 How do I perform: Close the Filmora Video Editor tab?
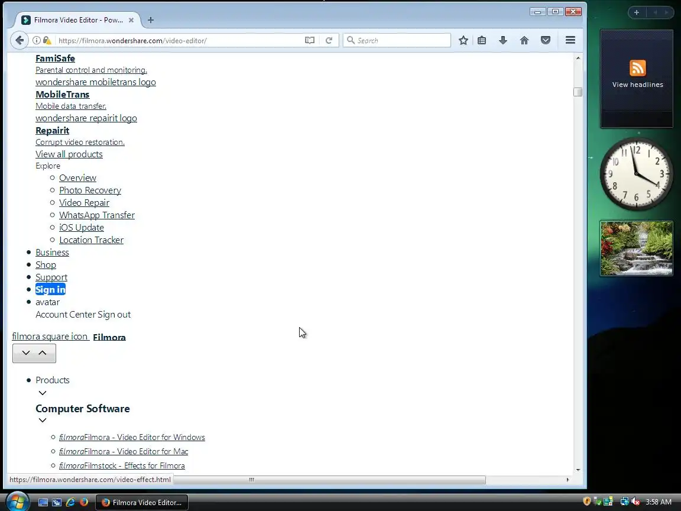coord(131,20)
